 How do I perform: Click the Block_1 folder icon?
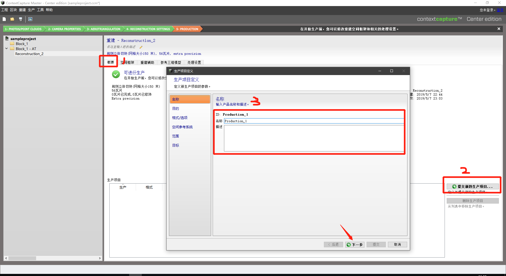pyautogui.click(x=12, y=44)
